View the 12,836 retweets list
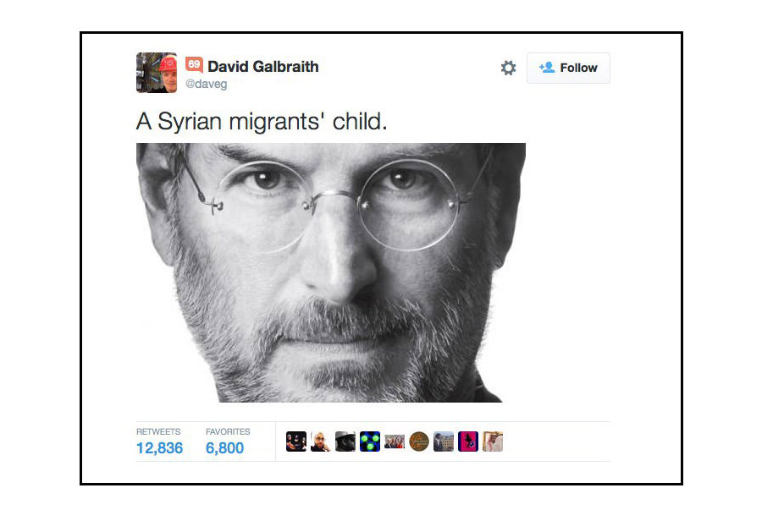The width and height of the screenshot is (762, 510). 159,448
